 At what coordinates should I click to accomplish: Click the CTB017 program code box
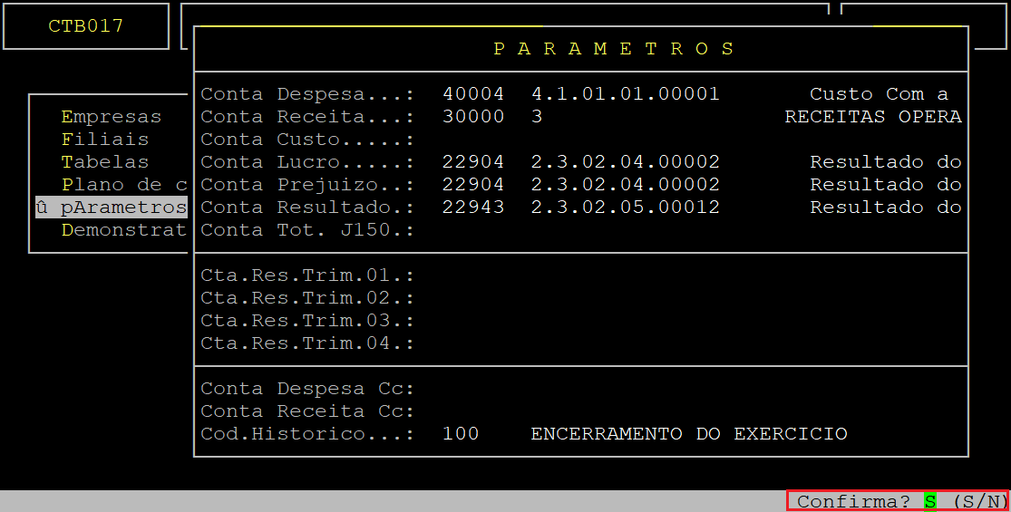click(x=86, y=26)
